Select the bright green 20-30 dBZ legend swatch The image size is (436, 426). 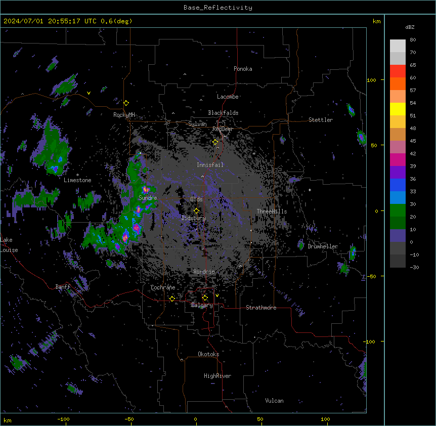398,210
